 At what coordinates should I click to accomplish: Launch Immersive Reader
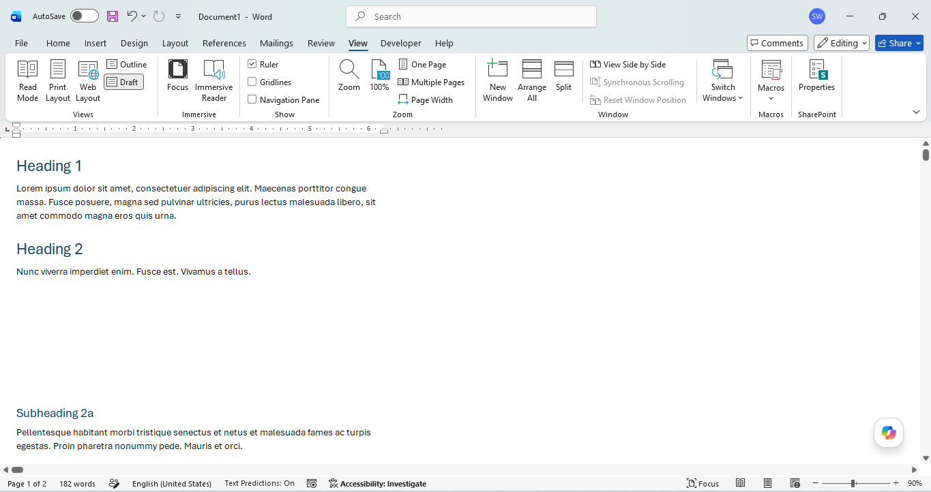pyautogui.click(x=214, y=80)
